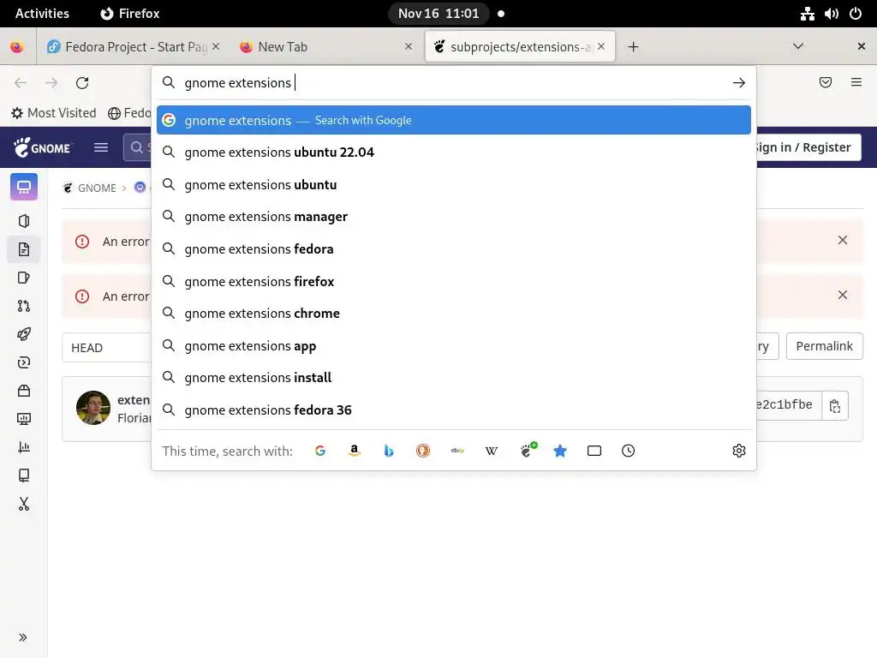Screen dimensions: 877x658
Task: Open the Analytics chart icon in the sidebar
Action: (24, 447)
